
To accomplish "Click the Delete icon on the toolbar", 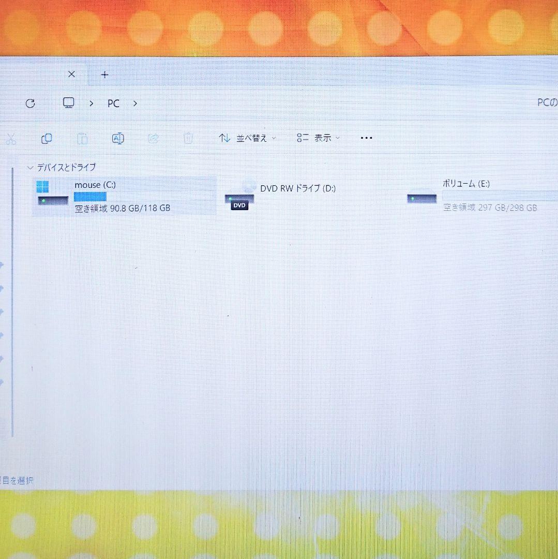I will [188, 138].
